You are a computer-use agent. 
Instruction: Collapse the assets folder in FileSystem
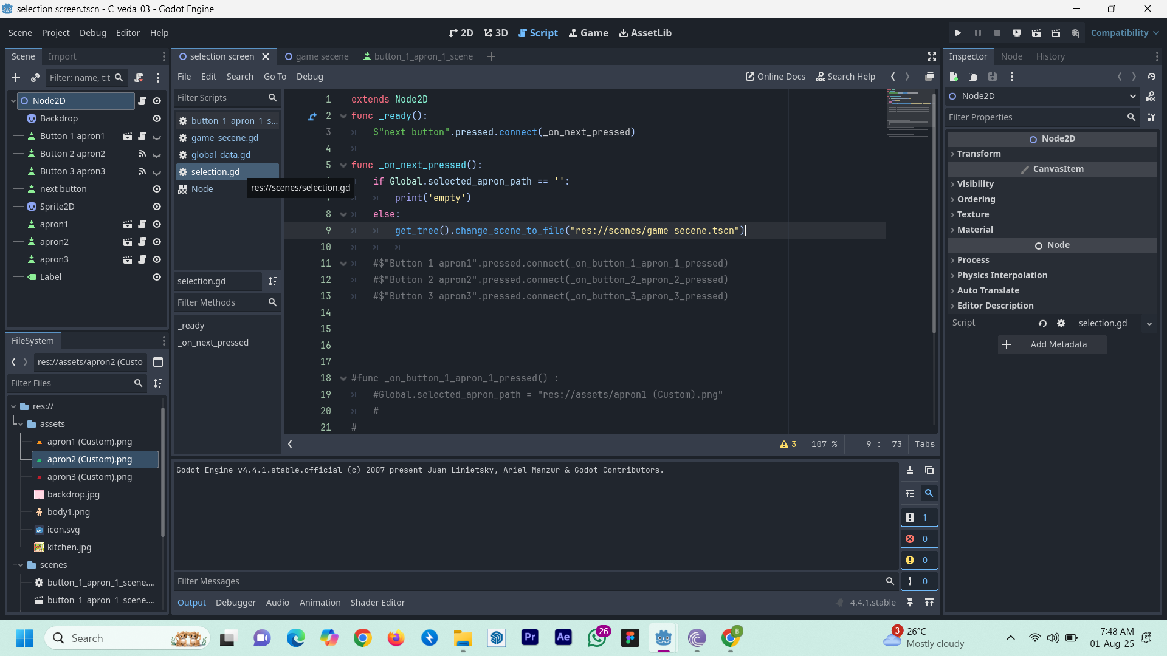click(x=21, y=424)
